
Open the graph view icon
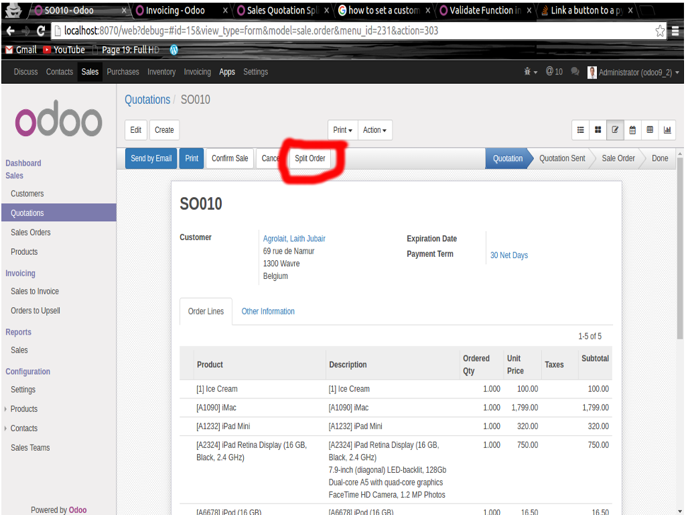[667, 130]
